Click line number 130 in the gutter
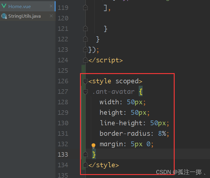The height and width of the screenshot is (178, 210). pos(63,123)
